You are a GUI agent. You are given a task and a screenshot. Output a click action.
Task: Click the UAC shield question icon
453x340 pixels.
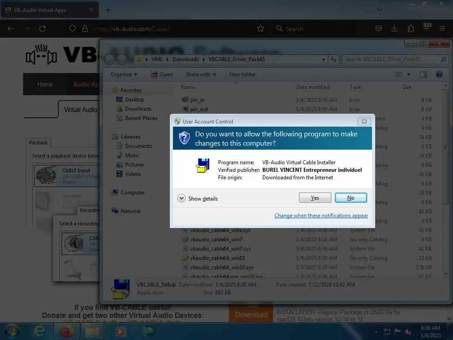pyautogui.click(x=184, y=138)
